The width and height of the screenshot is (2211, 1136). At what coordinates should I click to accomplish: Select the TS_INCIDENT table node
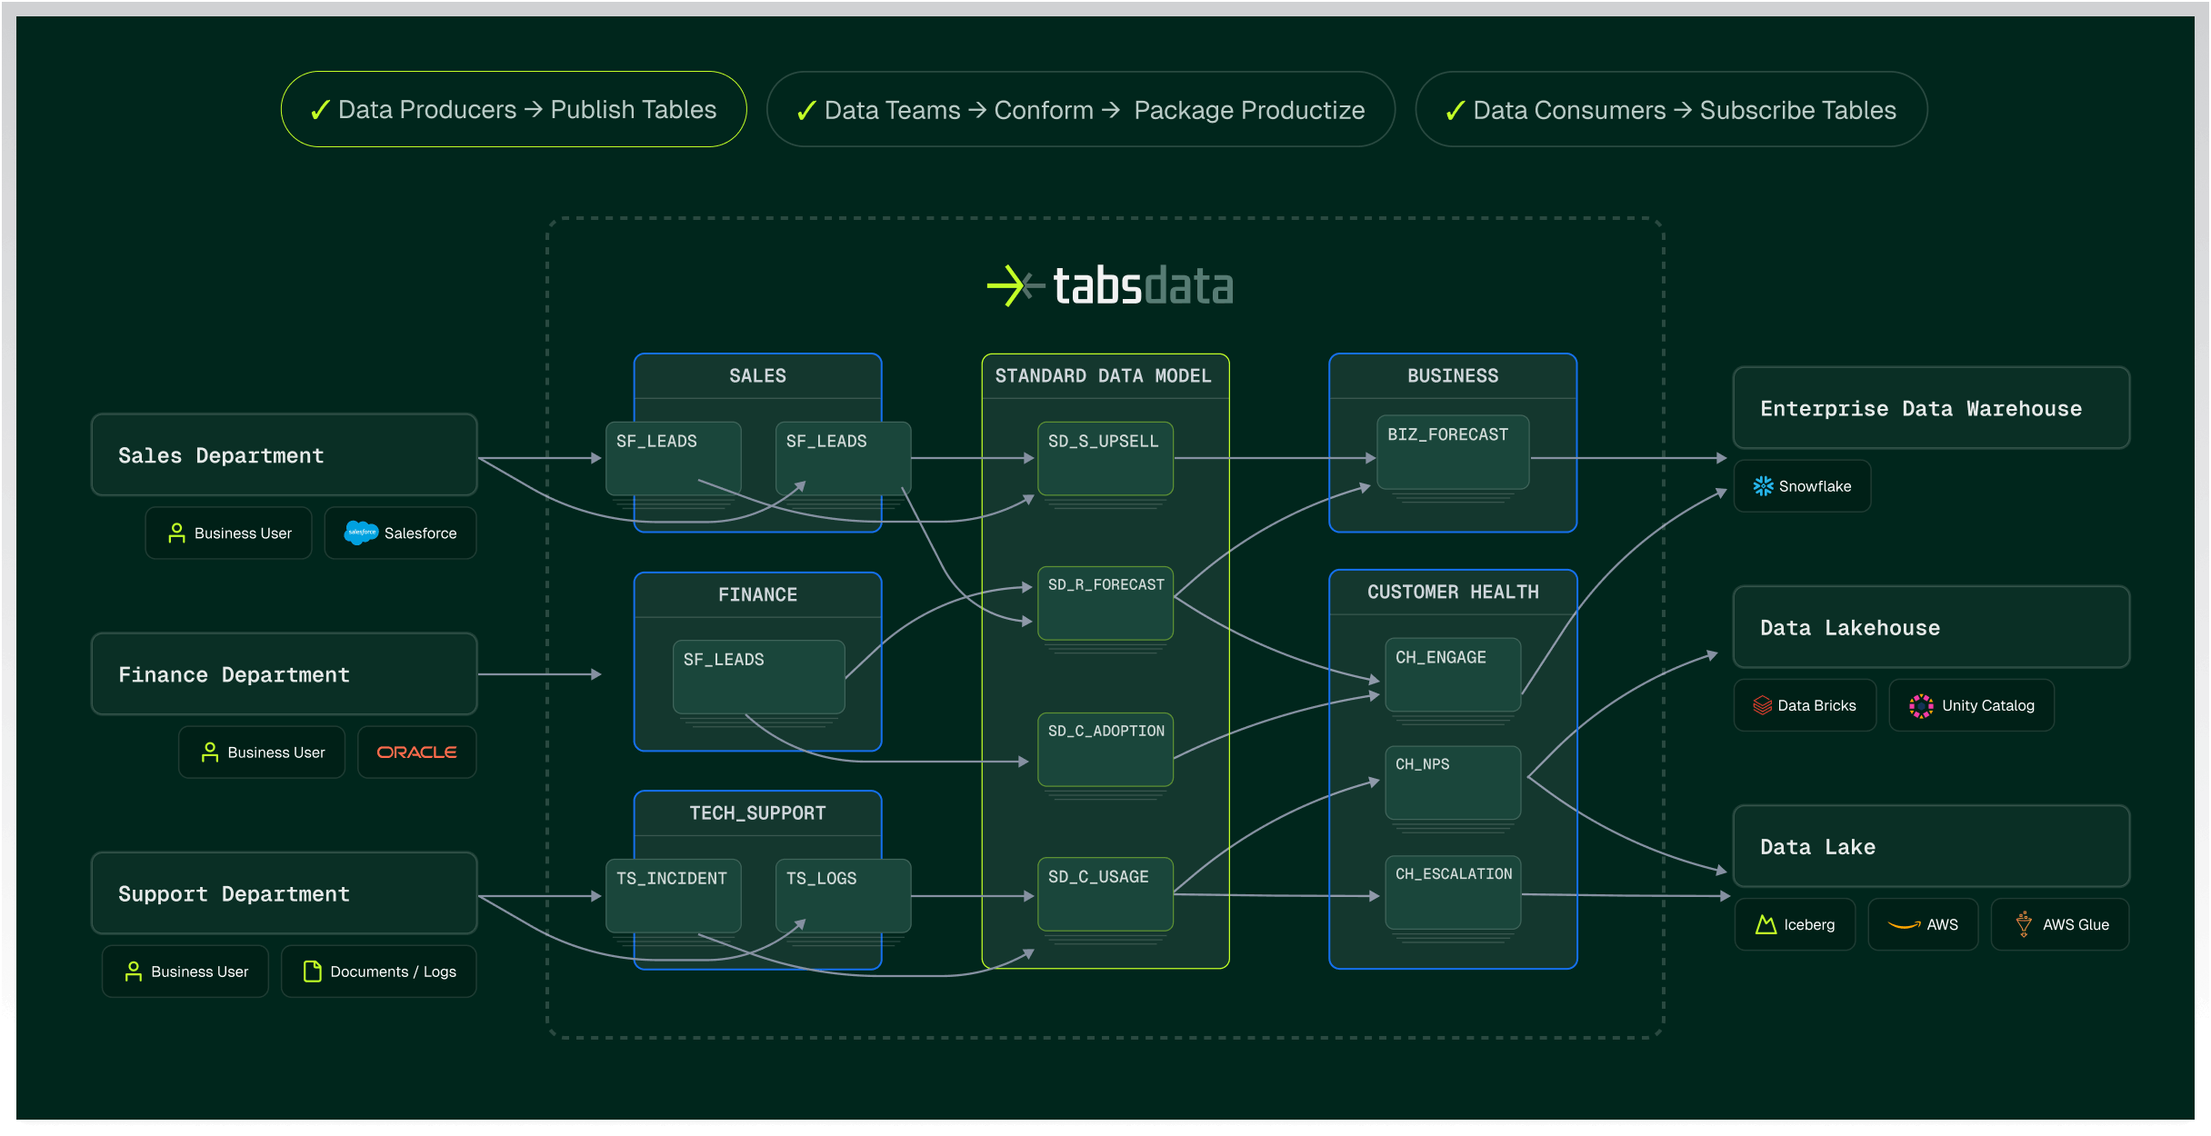coord(673,895)
